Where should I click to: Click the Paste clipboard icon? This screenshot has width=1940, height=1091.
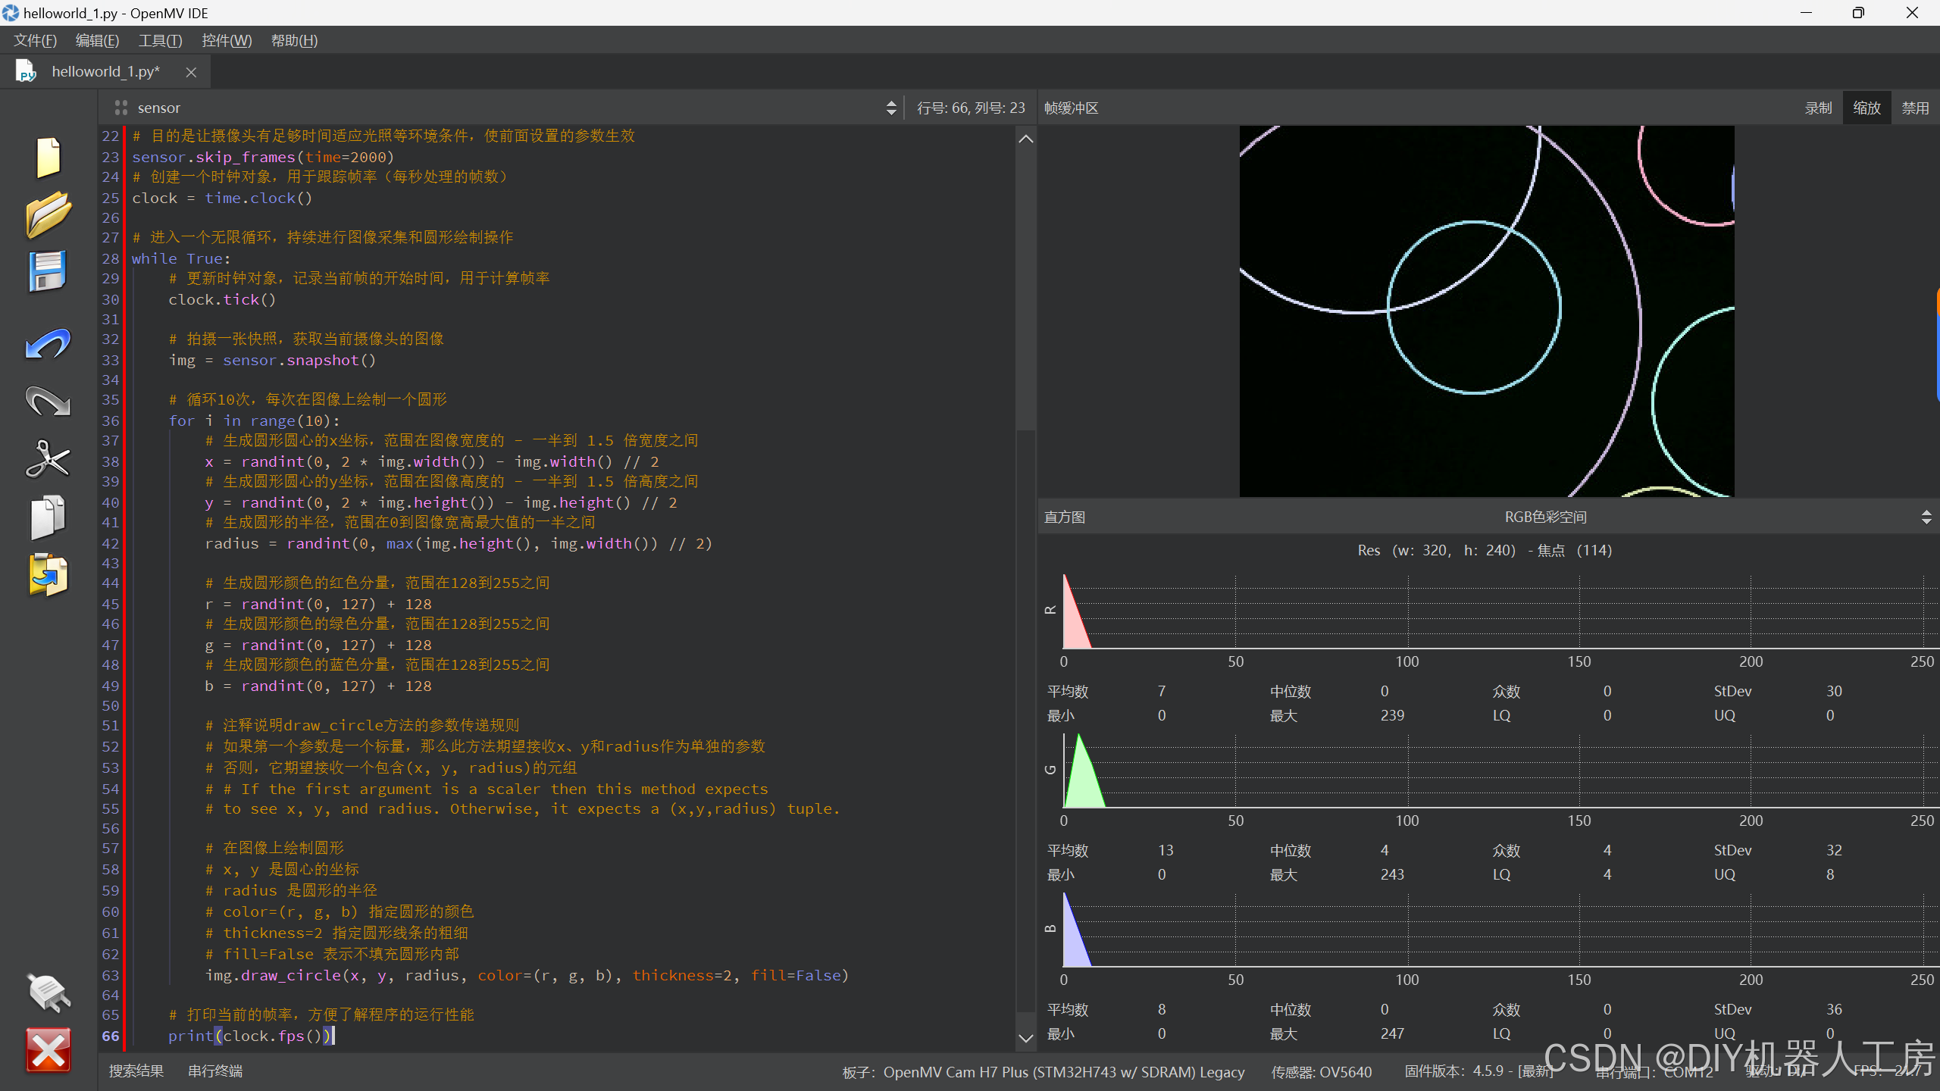[48, 575]
